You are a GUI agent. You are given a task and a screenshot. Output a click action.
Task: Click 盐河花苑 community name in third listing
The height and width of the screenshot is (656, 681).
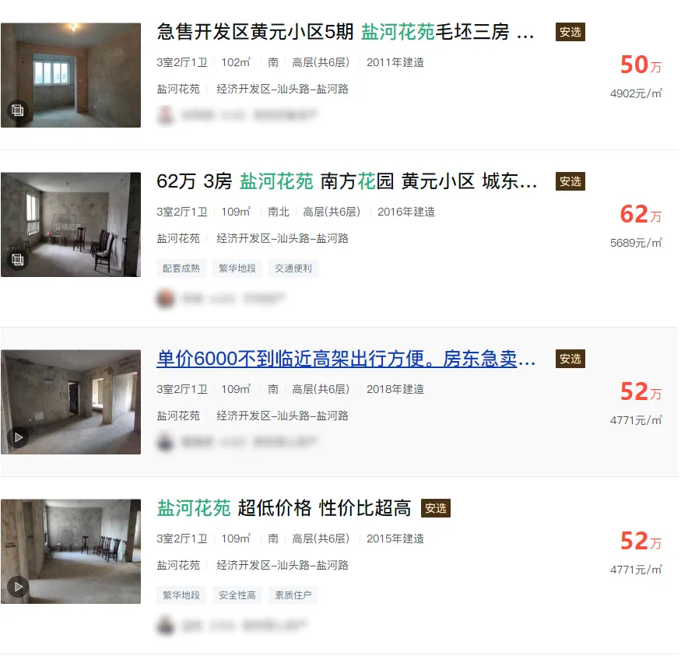click(178, 416)
